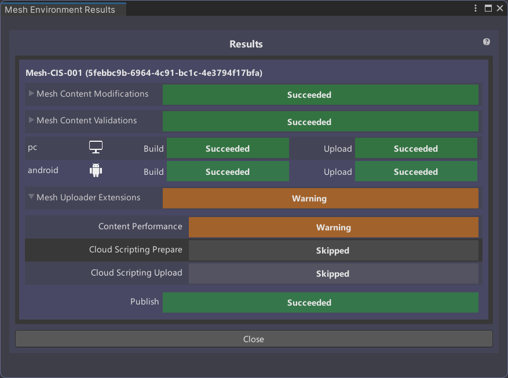Open the window kebab options menu
The width and height of the screenshot is (508, 378).
click(x=476, y=9)
